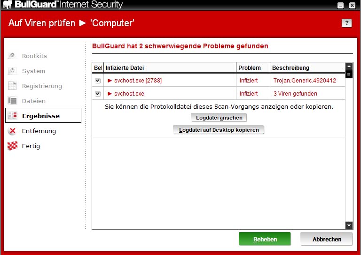Click the Registrierung grid icon
The width and height of the screenshot is (361, 255).
[13, 86]
